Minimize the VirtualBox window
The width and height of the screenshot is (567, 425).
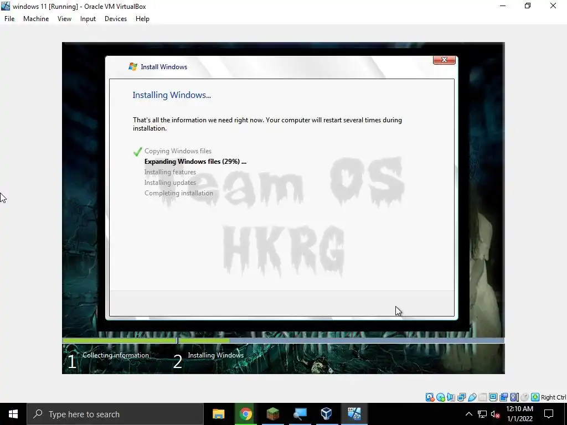point(503,6)
